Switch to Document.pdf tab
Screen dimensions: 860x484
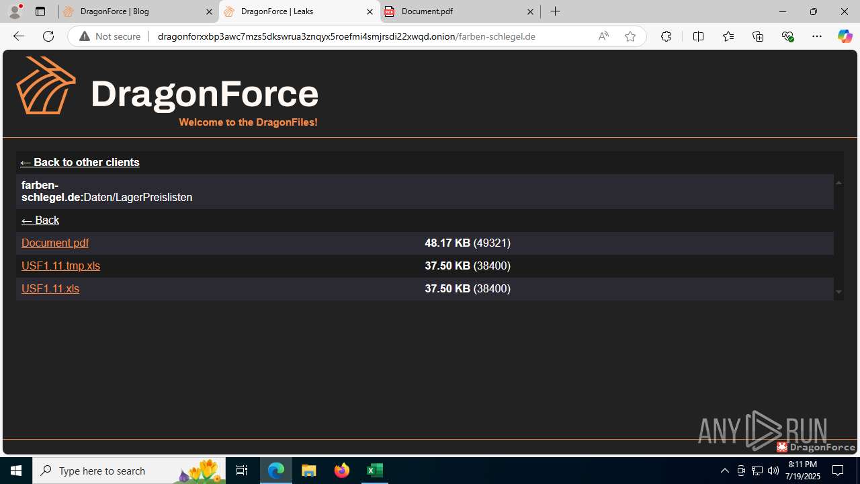[460, 11]
